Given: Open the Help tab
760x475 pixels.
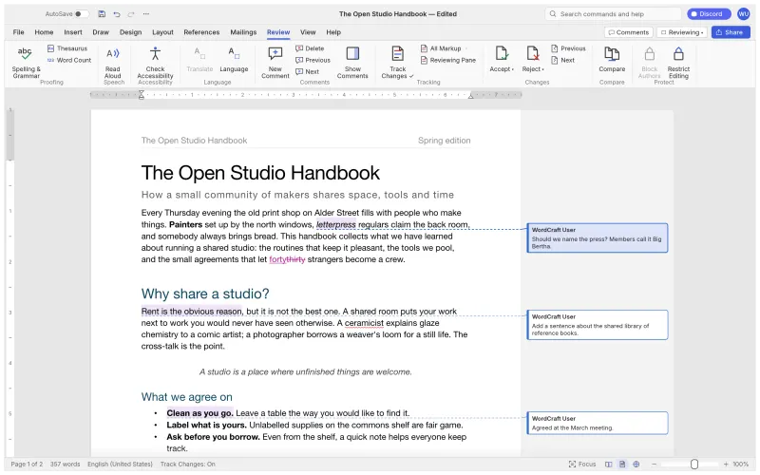Looking at the screenshot, I should click(333, 32).
